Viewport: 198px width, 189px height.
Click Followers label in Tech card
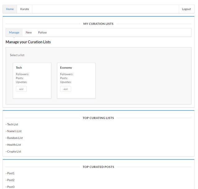coord(22,74)
